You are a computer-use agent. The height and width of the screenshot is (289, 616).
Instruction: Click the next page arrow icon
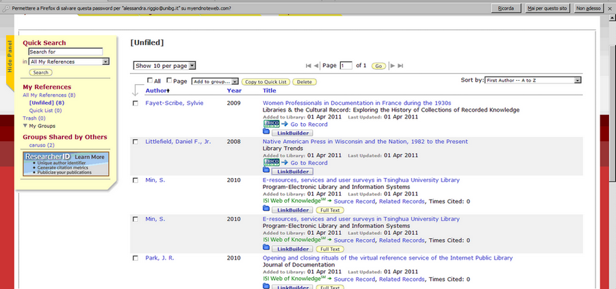(392, 66)
